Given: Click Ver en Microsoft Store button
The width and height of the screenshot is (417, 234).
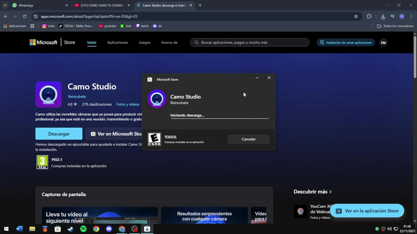Looking at the screenshot, I should (114, 134).
